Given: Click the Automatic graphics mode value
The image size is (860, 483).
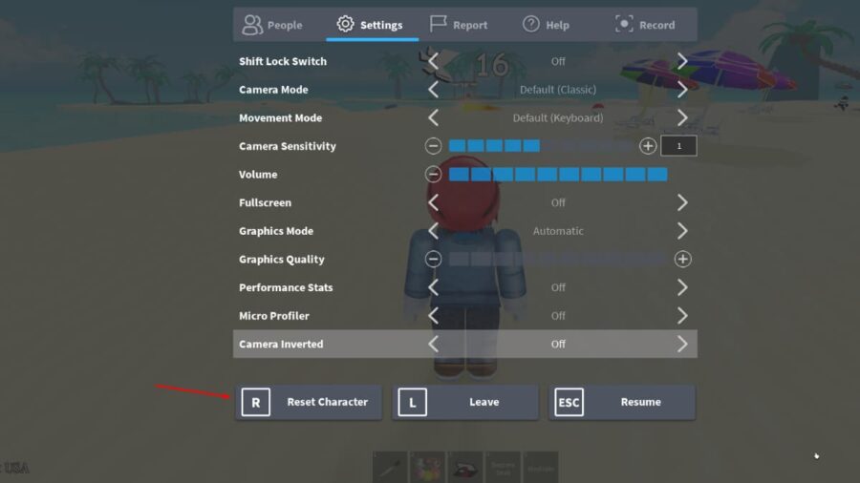Looking at the screenshot, I should pyautogui.click(x=558, y=231).
